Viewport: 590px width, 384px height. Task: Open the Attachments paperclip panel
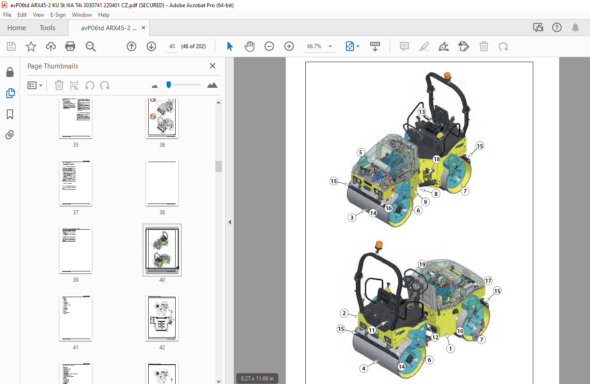pos(10,135)
